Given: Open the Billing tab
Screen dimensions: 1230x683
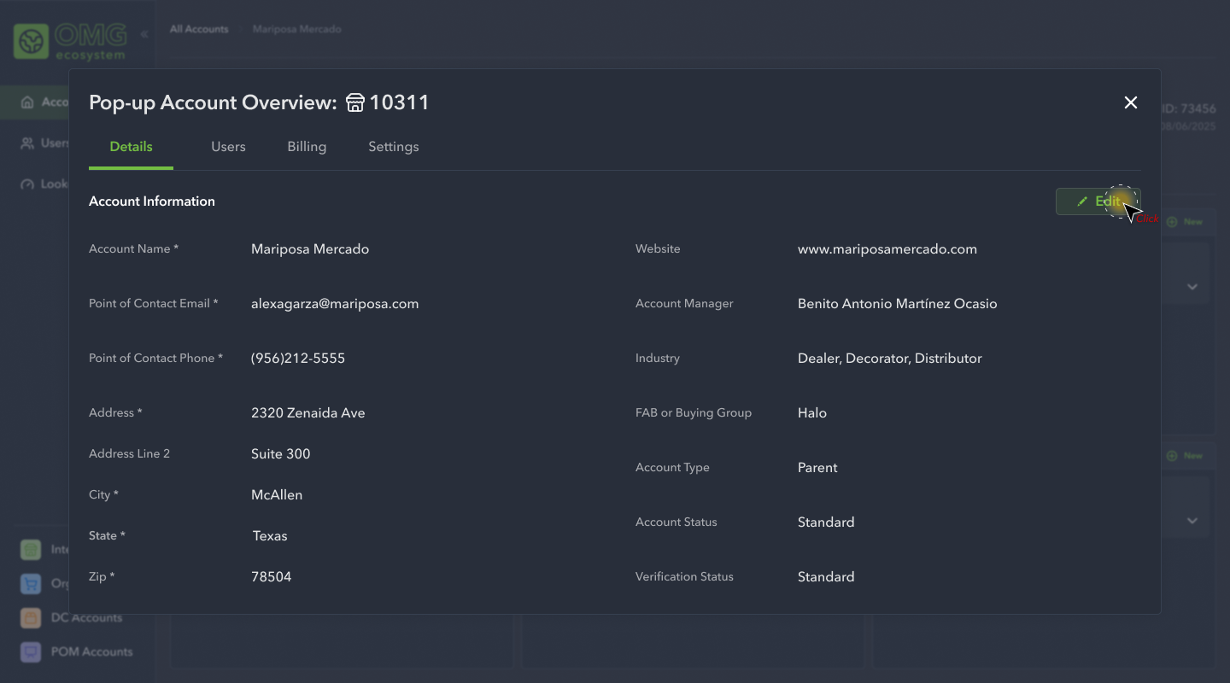Looking at the screenshot, I should [x=307, y=147].
